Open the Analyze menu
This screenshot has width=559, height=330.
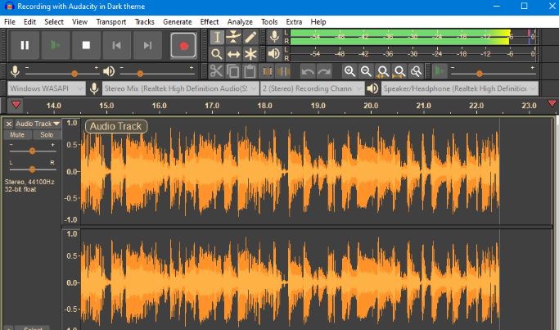(240, 22)
